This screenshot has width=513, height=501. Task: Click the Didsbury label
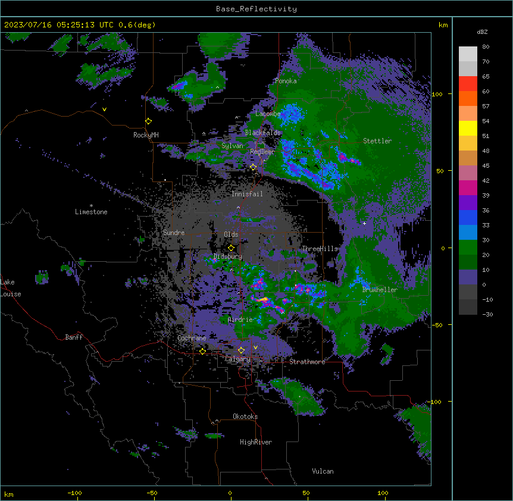[228, 256]
